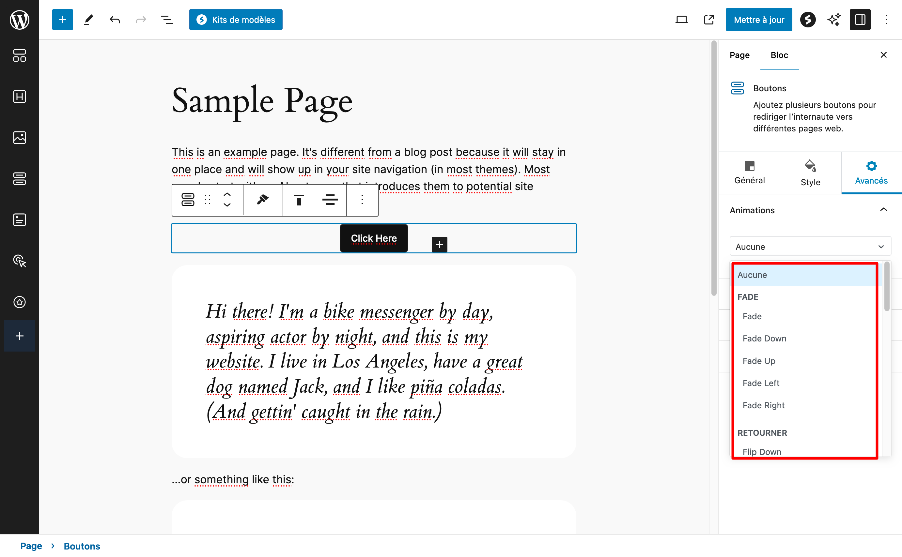This screenshot has height=557, width=902.
Task: Select Fade Up animation option
Action: pyautogui.click(x=759, y=361)
